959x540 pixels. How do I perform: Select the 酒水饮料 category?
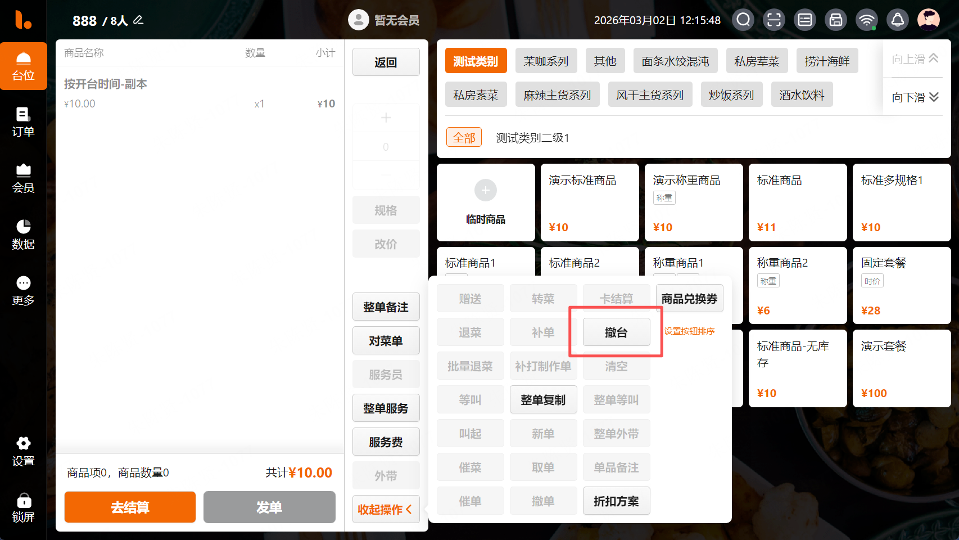pos(802,94)
